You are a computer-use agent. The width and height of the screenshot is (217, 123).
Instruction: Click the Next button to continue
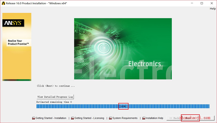pyautogui.click(x=191, y=118)
